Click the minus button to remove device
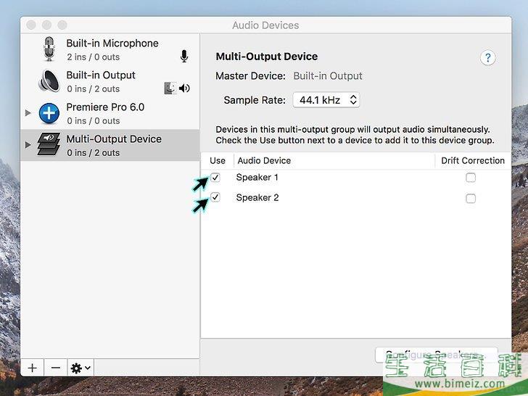 [x=56, y=368]
